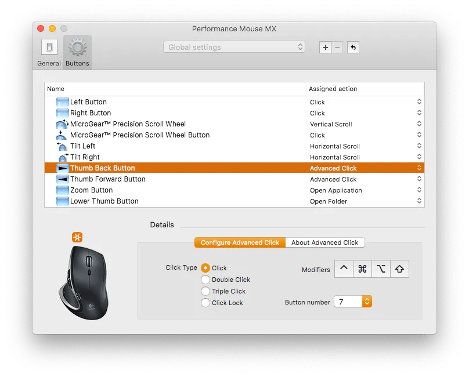
Task: Click the Lower Thumb Button row icon
Action: (x=62, y=201)
